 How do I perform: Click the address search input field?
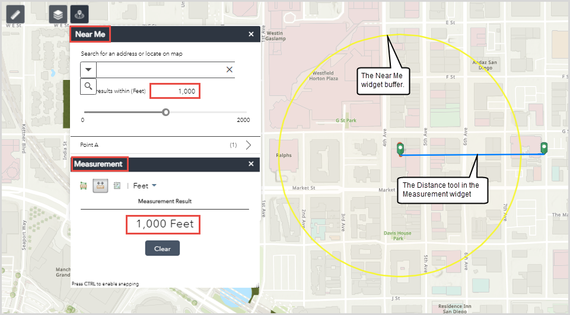[160, 70]
